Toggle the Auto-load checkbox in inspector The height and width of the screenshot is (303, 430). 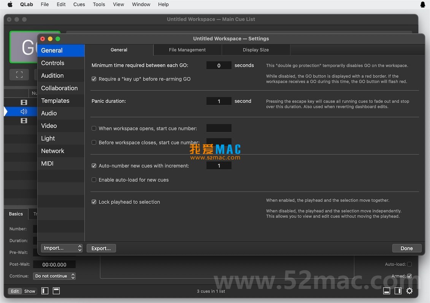pyautogui.click(x=409, y=264)
